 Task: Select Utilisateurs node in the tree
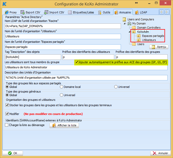(149, 40)
